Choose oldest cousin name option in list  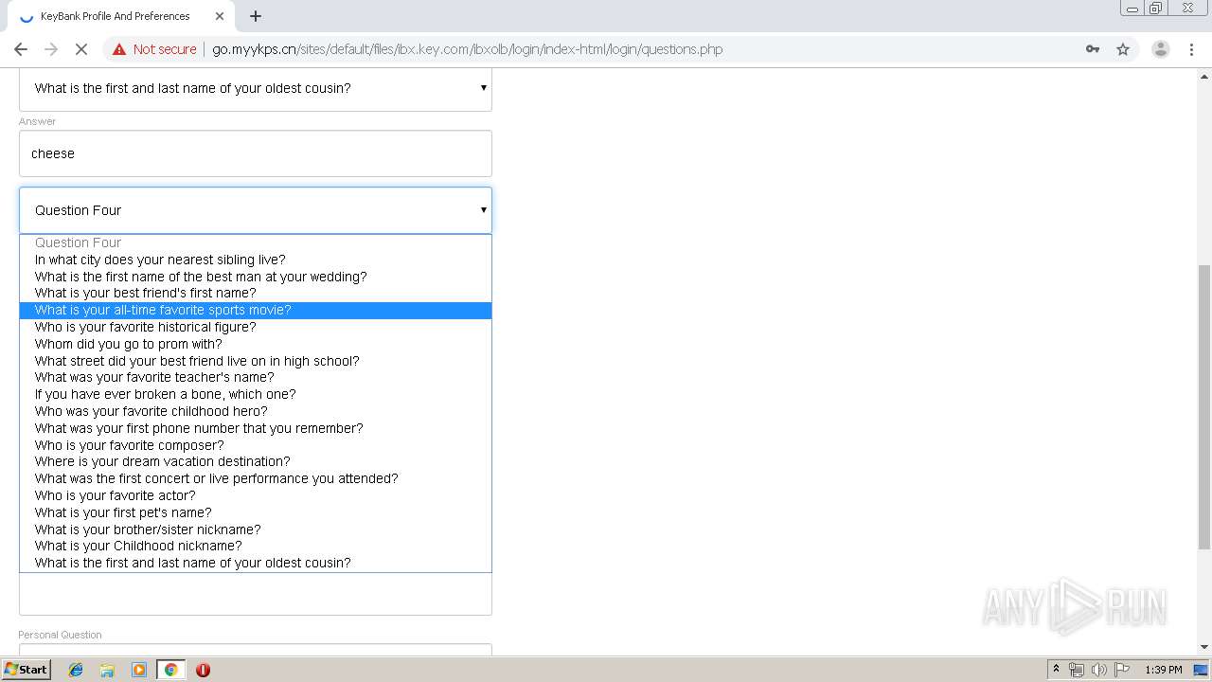tap(256, 563)
